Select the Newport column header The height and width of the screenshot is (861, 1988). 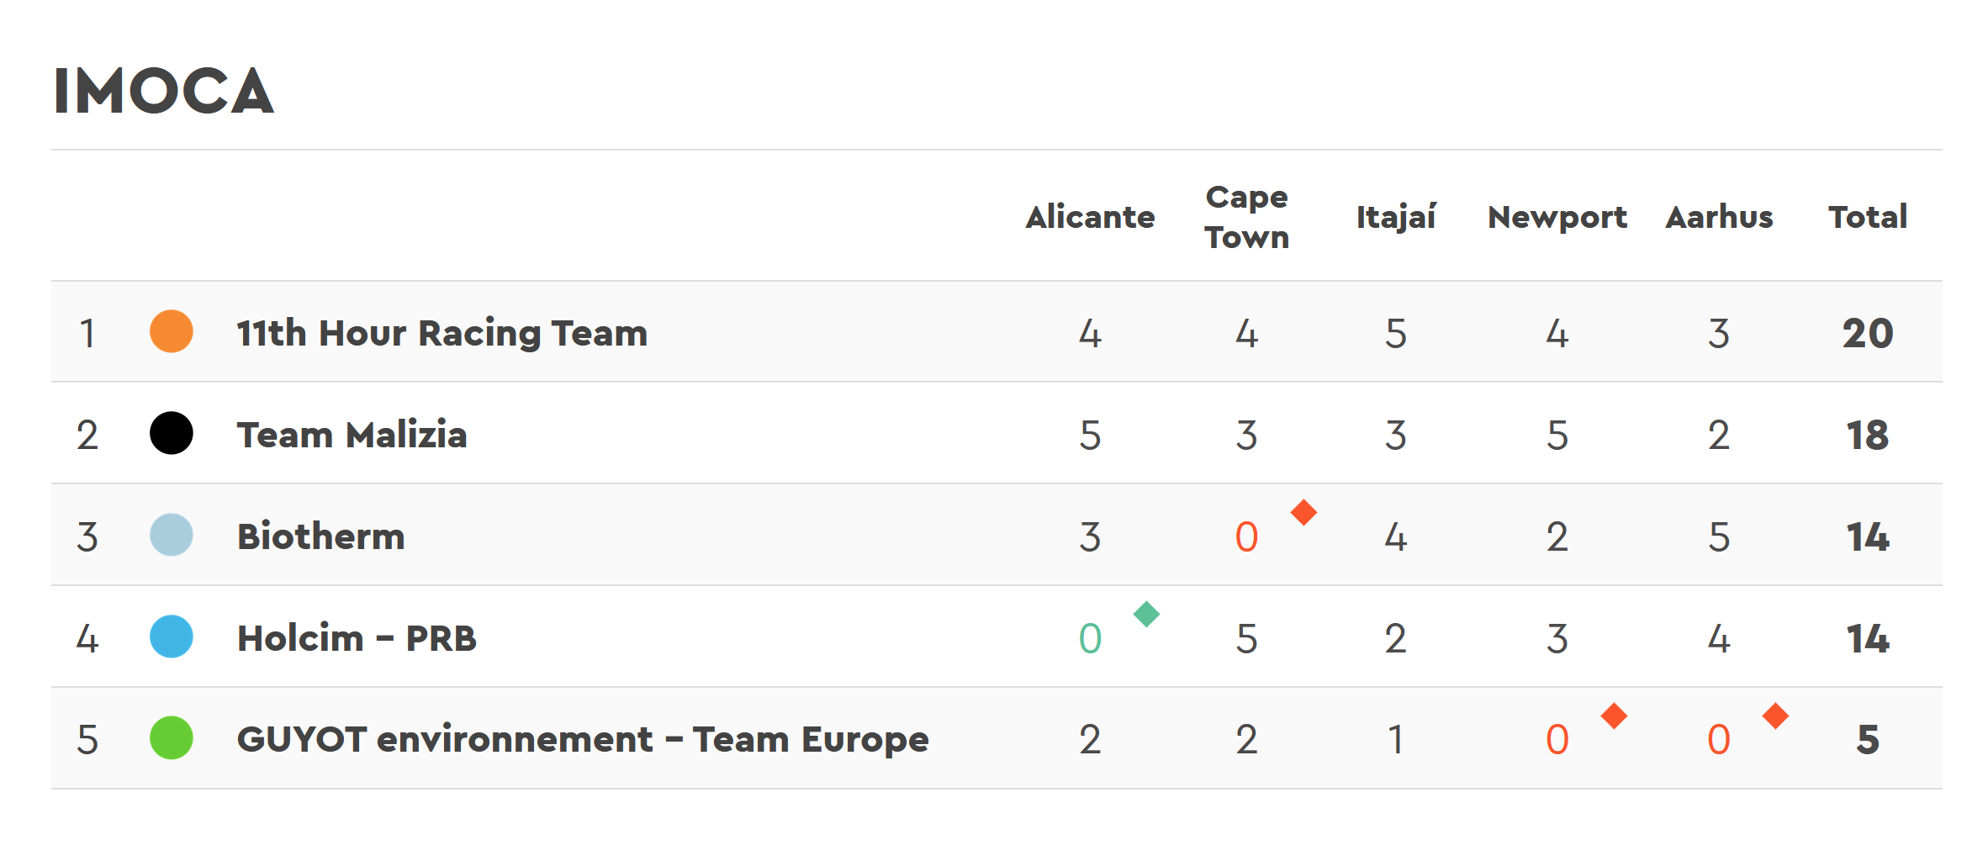click(x=1557, y=218)
